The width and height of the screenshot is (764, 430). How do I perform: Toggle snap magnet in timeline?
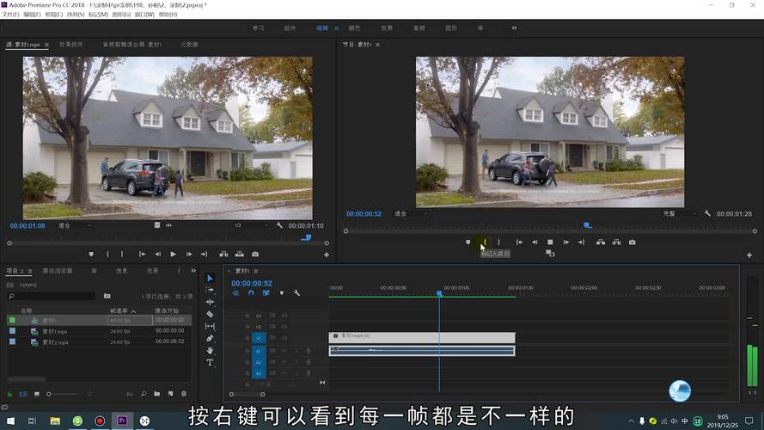tap(251, 293)
